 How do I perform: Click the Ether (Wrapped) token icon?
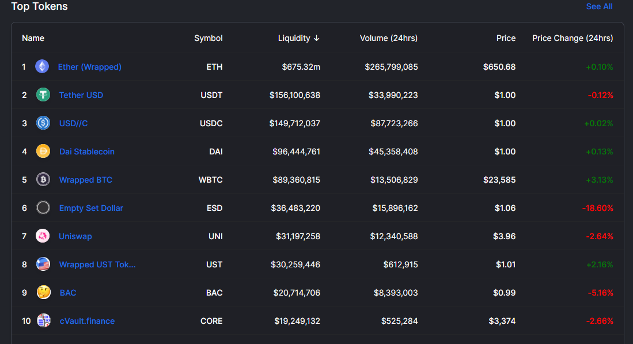[42, 66]
